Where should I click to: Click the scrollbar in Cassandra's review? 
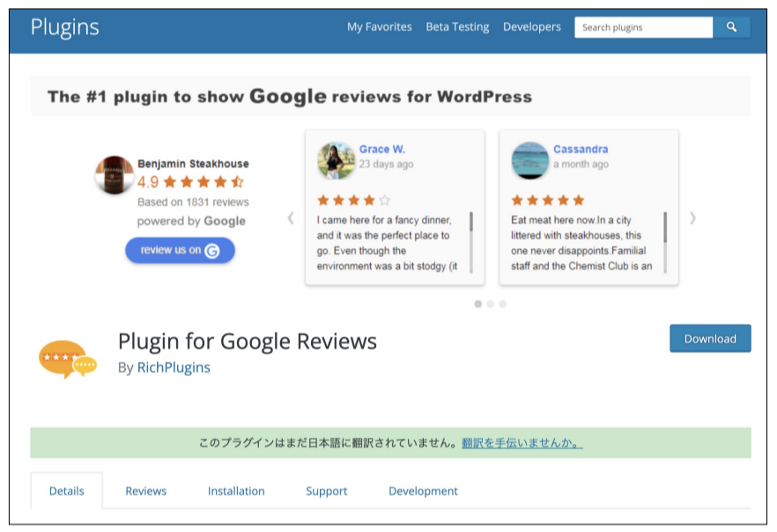tap(665, 242)
